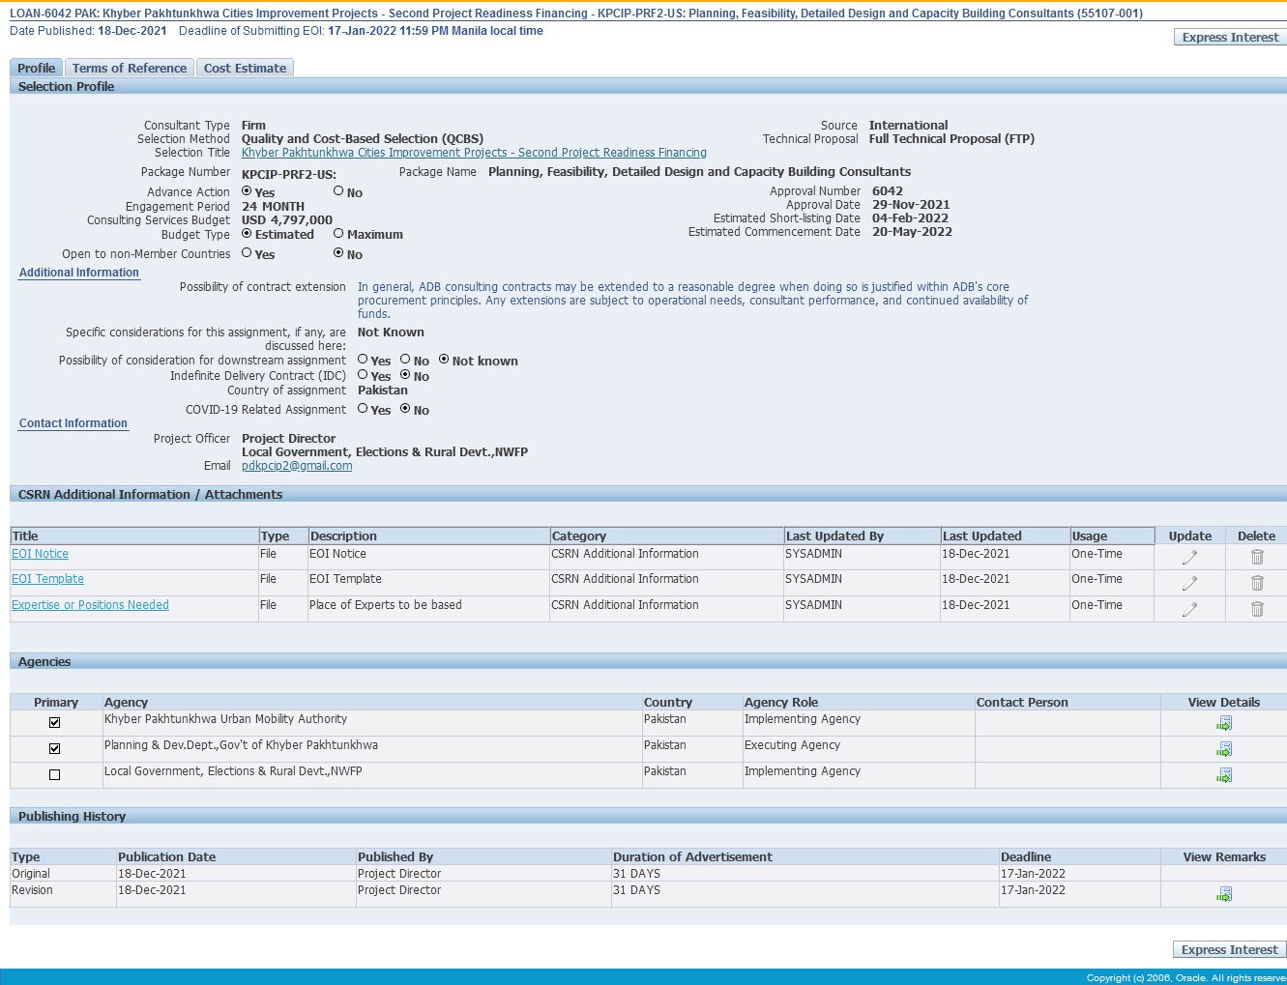The image size is (1287, 985).
Task: View remarks for the Revision publishing entry
Action: 1224,894
